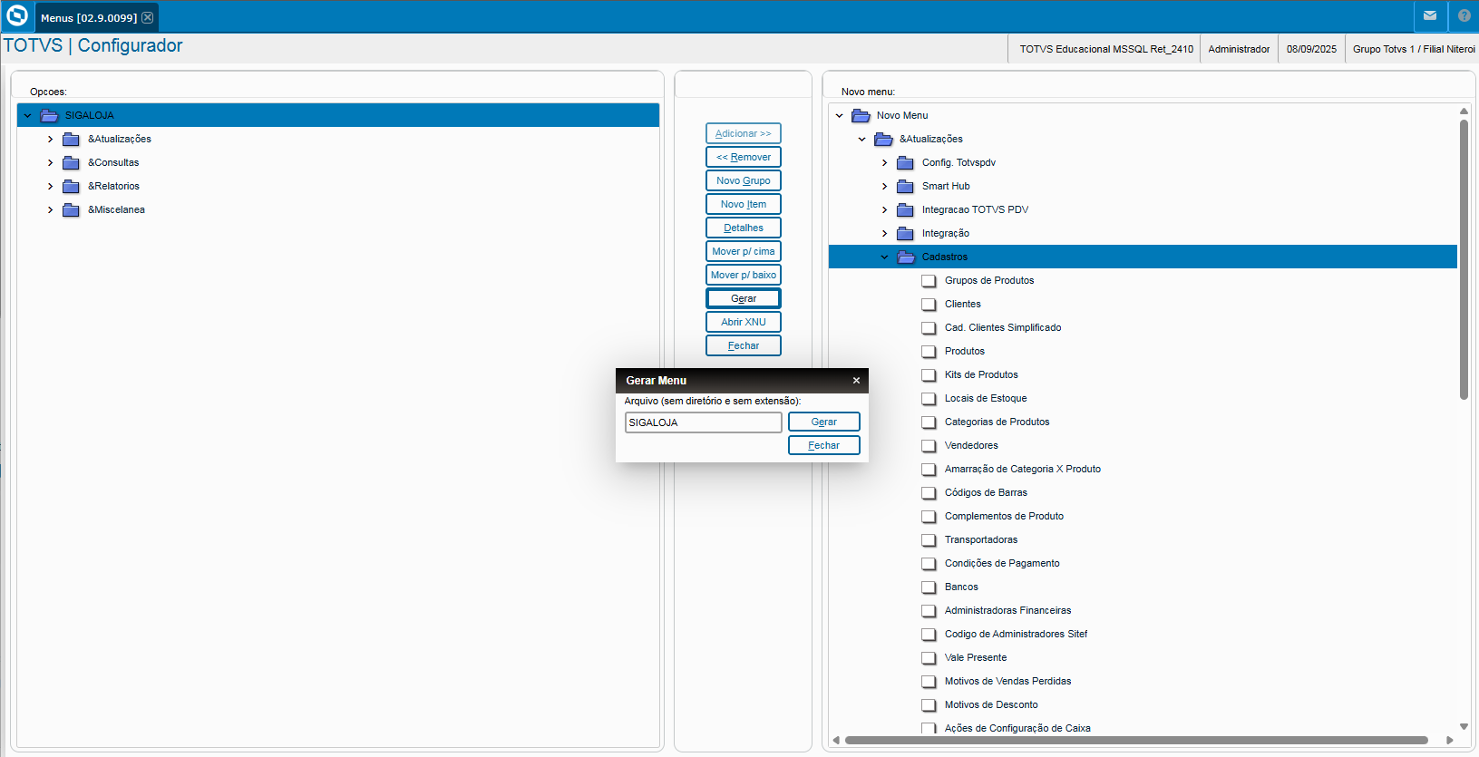
Task: Expand the Config. Totvspdv node
Action: (884, 162)
